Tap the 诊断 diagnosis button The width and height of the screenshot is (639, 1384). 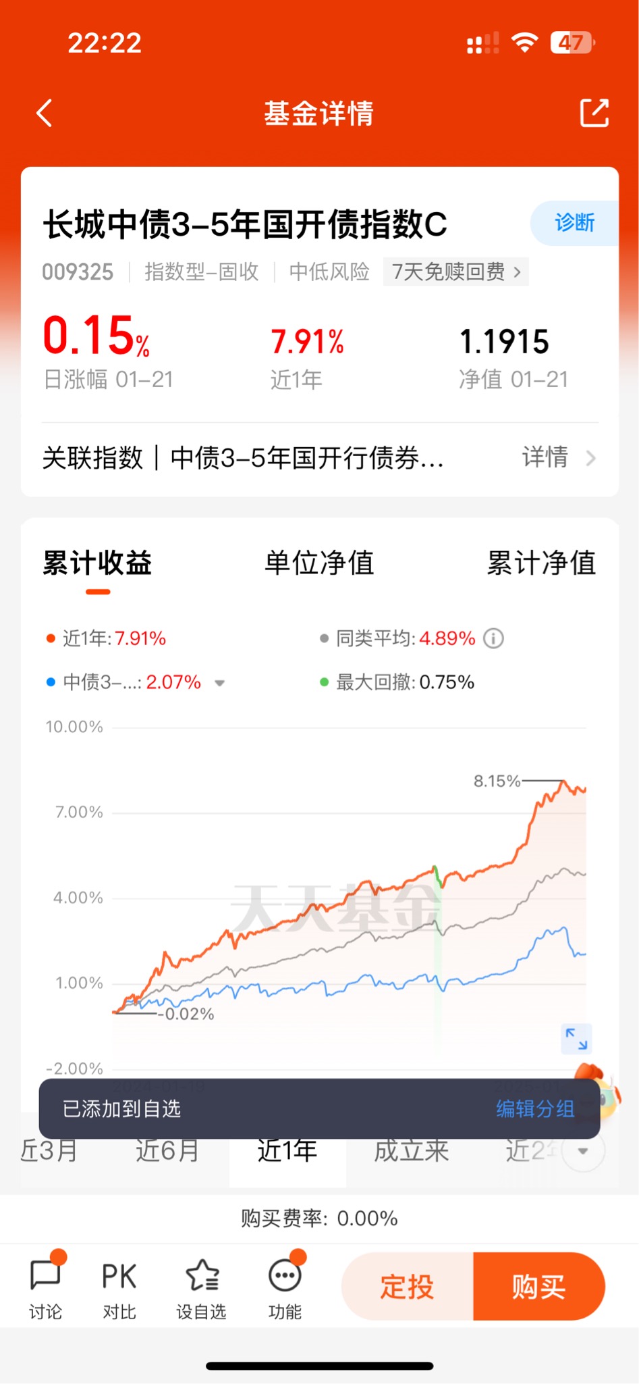click(574, 223)
